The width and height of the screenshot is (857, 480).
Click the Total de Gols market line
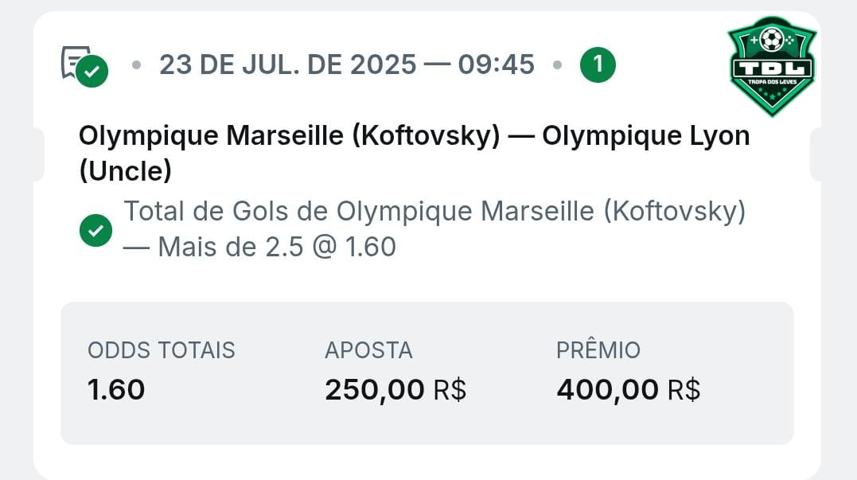point(434,213)
